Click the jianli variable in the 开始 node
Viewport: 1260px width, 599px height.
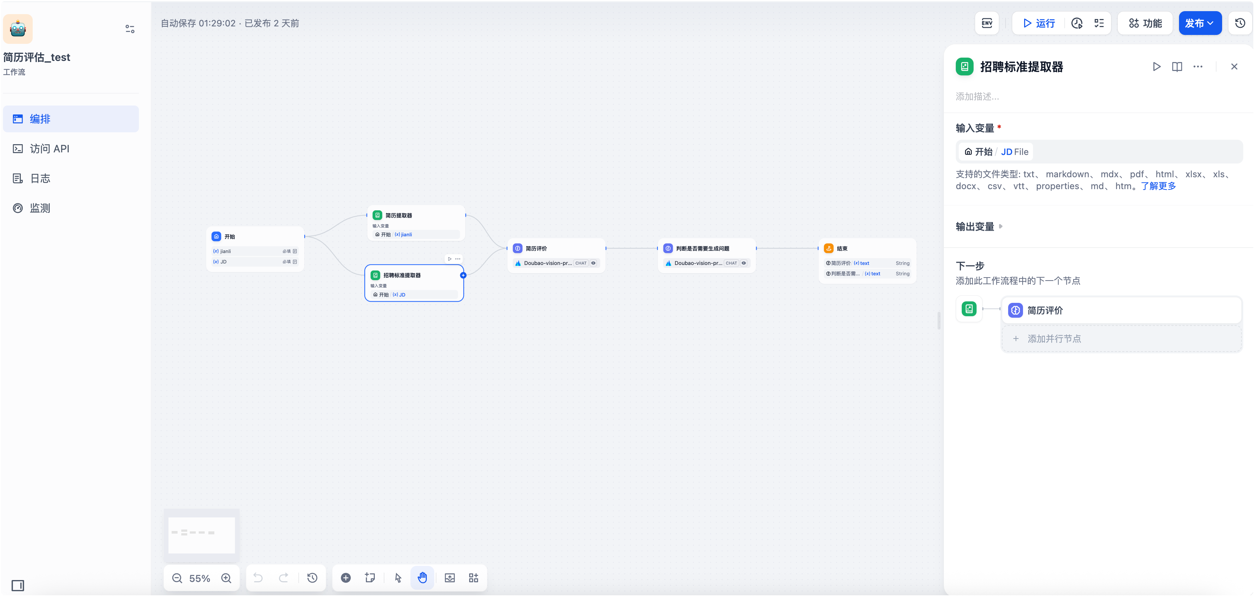click(x=255, y=252)
